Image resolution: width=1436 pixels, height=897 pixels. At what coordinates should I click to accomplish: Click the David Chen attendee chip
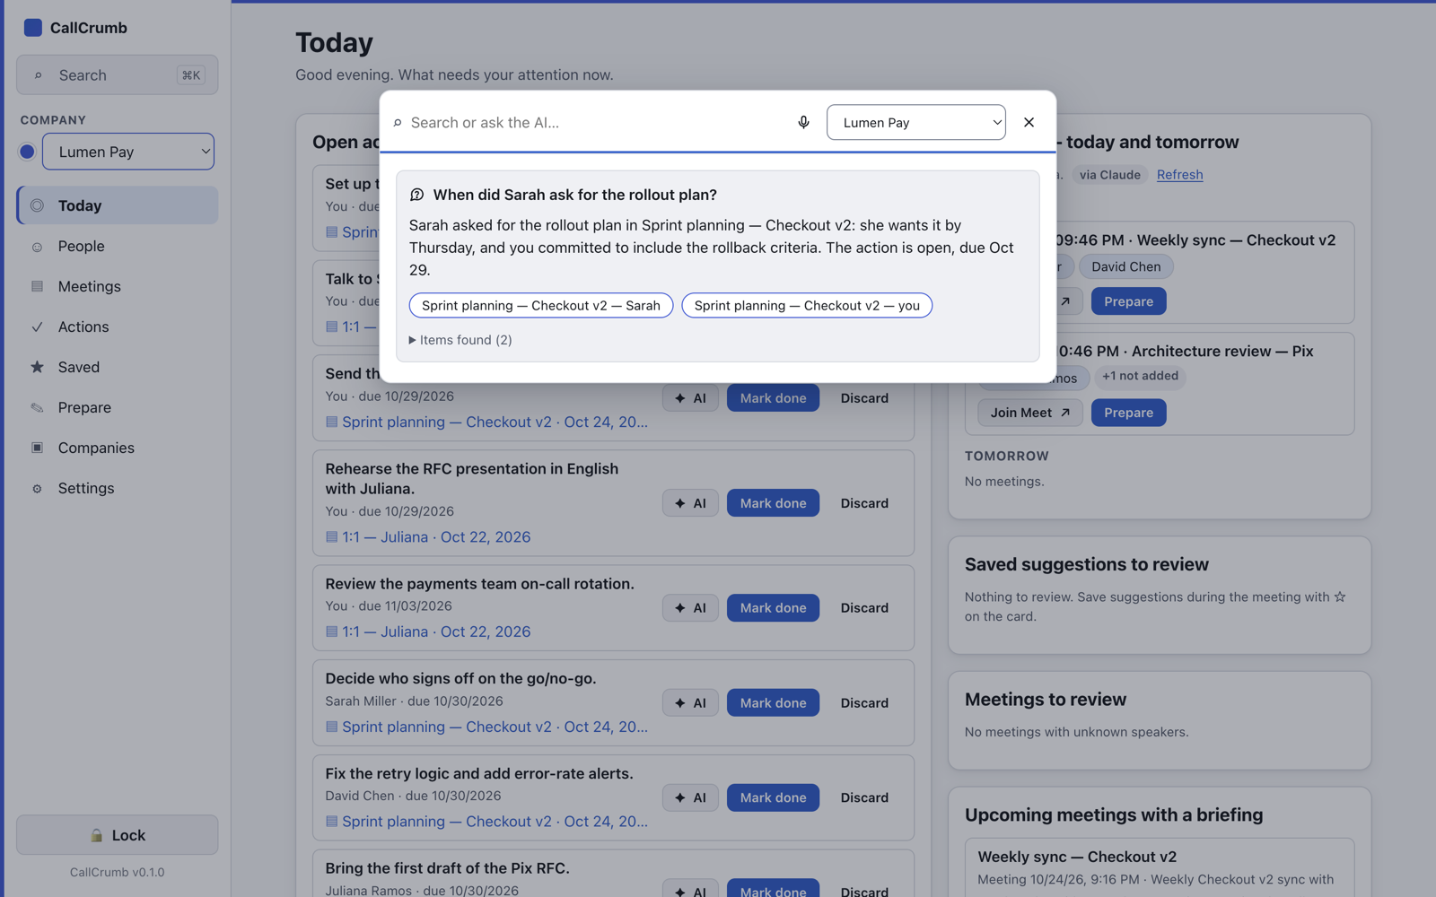pyautogui.click(x=1125, y=266)
